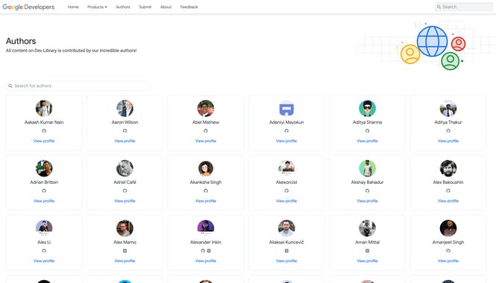Screen dimensions: 496x283
Task: Expand the Products dropdown menu
Action: click(97, 7)
